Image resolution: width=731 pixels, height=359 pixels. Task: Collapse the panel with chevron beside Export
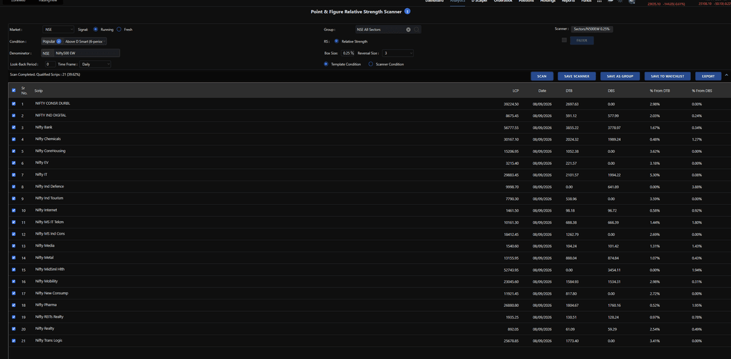pyautogui.click(x=726, y=76)
